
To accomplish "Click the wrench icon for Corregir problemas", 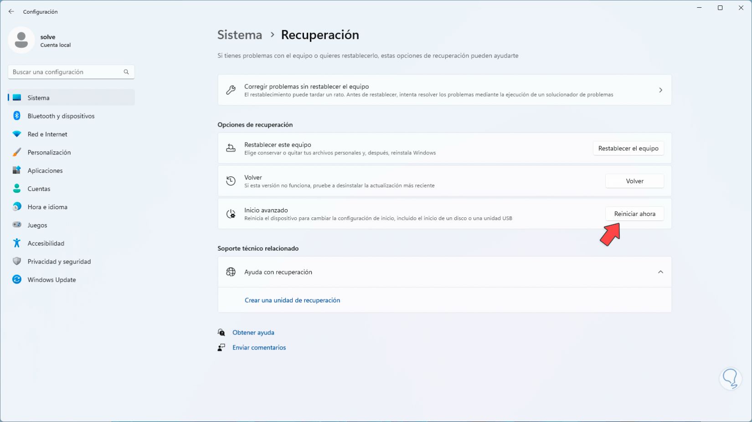I will click(x=231, y=90).
